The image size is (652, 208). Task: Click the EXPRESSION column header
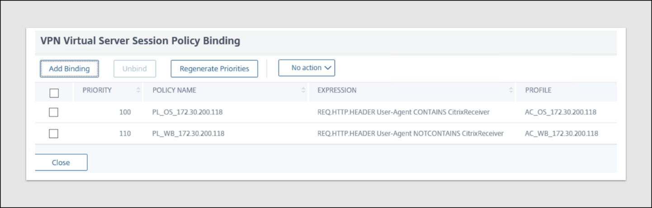(337, 90)
